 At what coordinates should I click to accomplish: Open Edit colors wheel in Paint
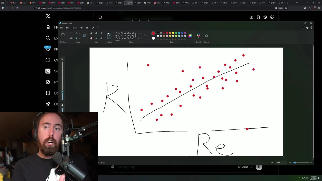[x=190, y=36]
